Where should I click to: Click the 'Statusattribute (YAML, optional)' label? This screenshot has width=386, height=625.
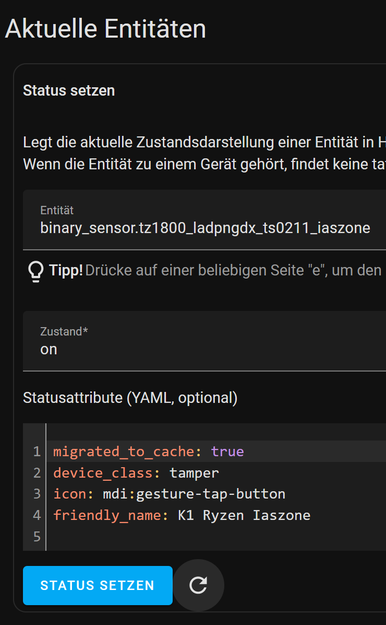pyautogui.click(x=130, y=398)
